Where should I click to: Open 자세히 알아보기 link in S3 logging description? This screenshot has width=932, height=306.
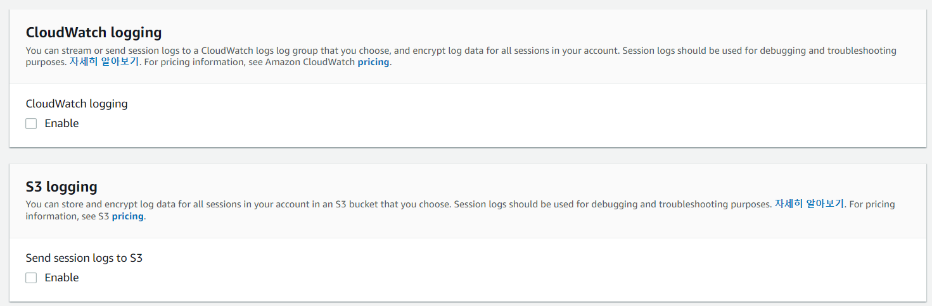point(809,204)
